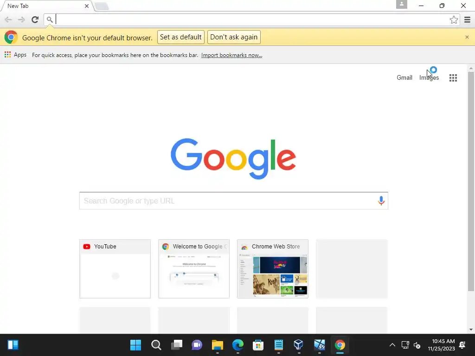Viewport: 475px width, 356px height.
Task: Open File Explorer from the taskbar
Action: 218,345
